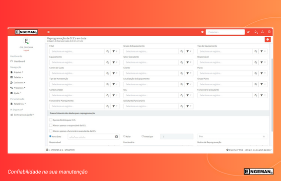Open Dashboard in the sidebar
The width and height of the screenshot is (281, 181).
[18, 61]
